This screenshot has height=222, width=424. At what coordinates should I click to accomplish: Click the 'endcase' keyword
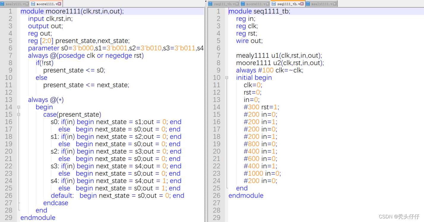pos(56,203)
